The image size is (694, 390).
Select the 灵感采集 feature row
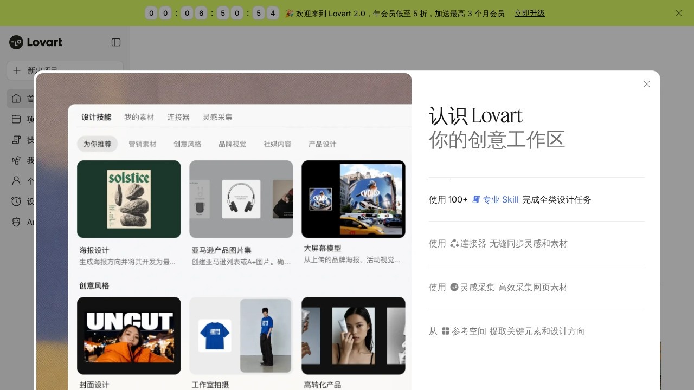point(536,287)
